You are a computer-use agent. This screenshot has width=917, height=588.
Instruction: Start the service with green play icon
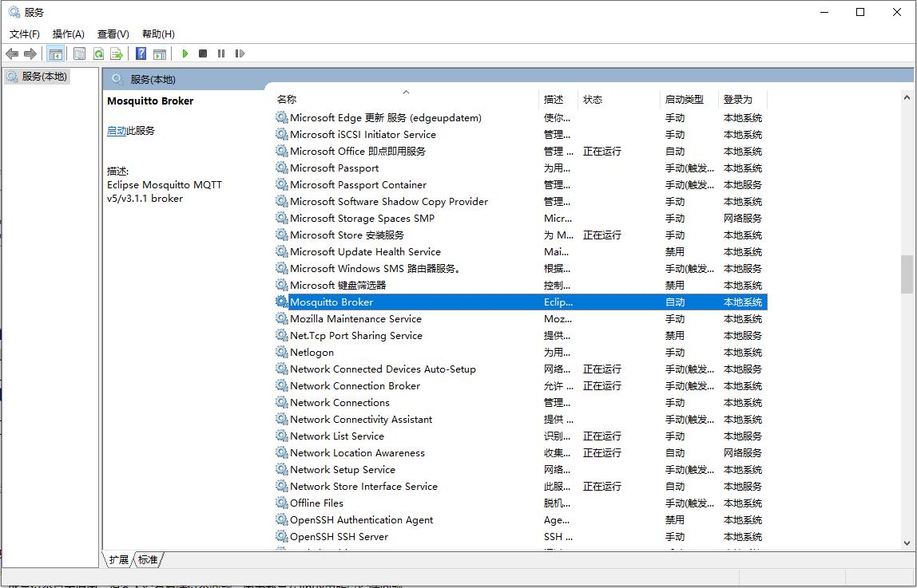tap(185, 53)
